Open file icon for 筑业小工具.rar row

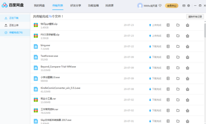(168, 100)
